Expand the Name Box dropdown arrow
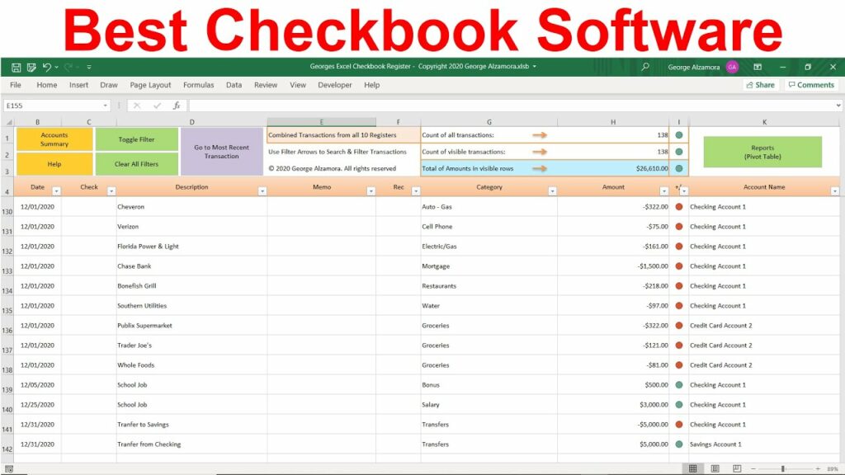 point(106,106)
